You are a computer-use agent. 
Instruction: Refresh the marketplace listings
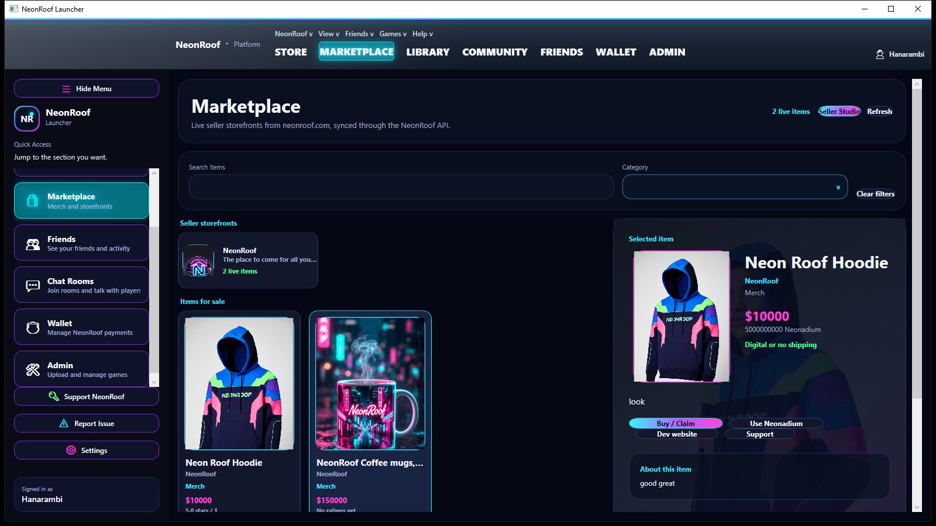[880, 111]
